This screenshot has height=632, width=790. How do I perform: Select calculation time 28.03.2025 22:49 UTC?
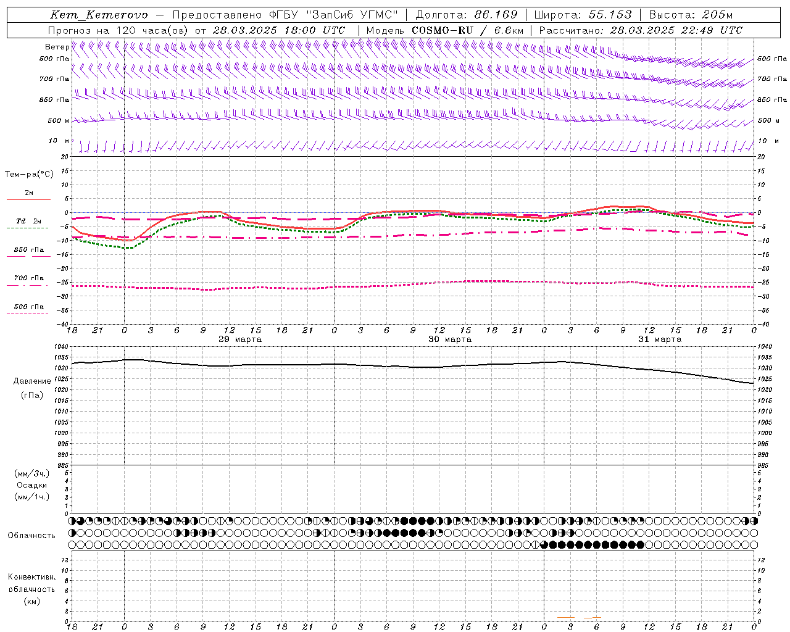676,30
